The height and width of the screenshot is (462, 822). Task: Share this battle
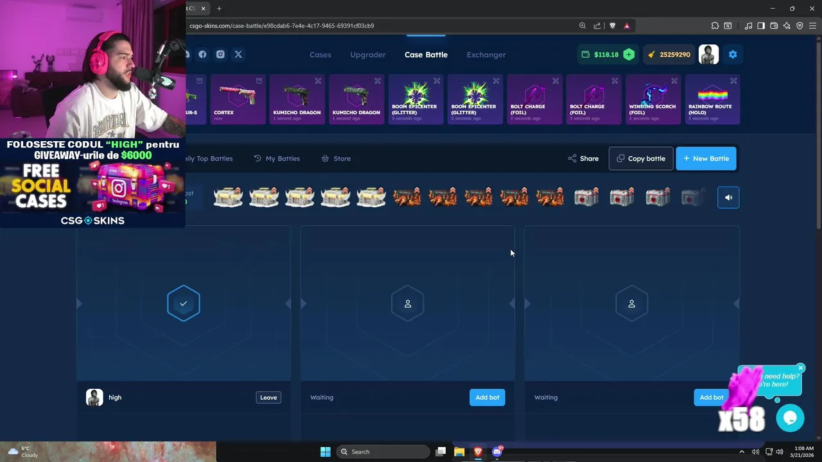pyautogui.click(x=583, y=158)
